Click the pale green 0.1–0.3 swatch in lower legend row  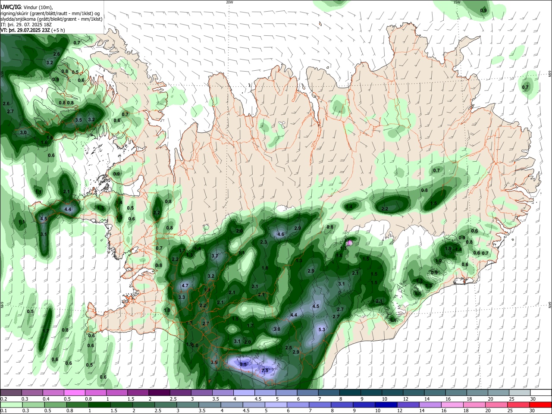point(11,405)
